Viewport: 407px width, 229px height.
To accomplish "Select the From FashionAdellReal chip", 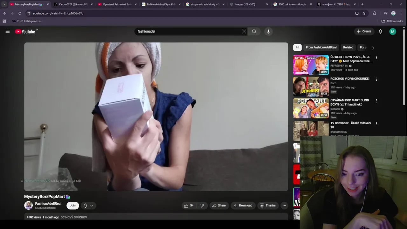I will pyautogui.click(x=321, y=47).
